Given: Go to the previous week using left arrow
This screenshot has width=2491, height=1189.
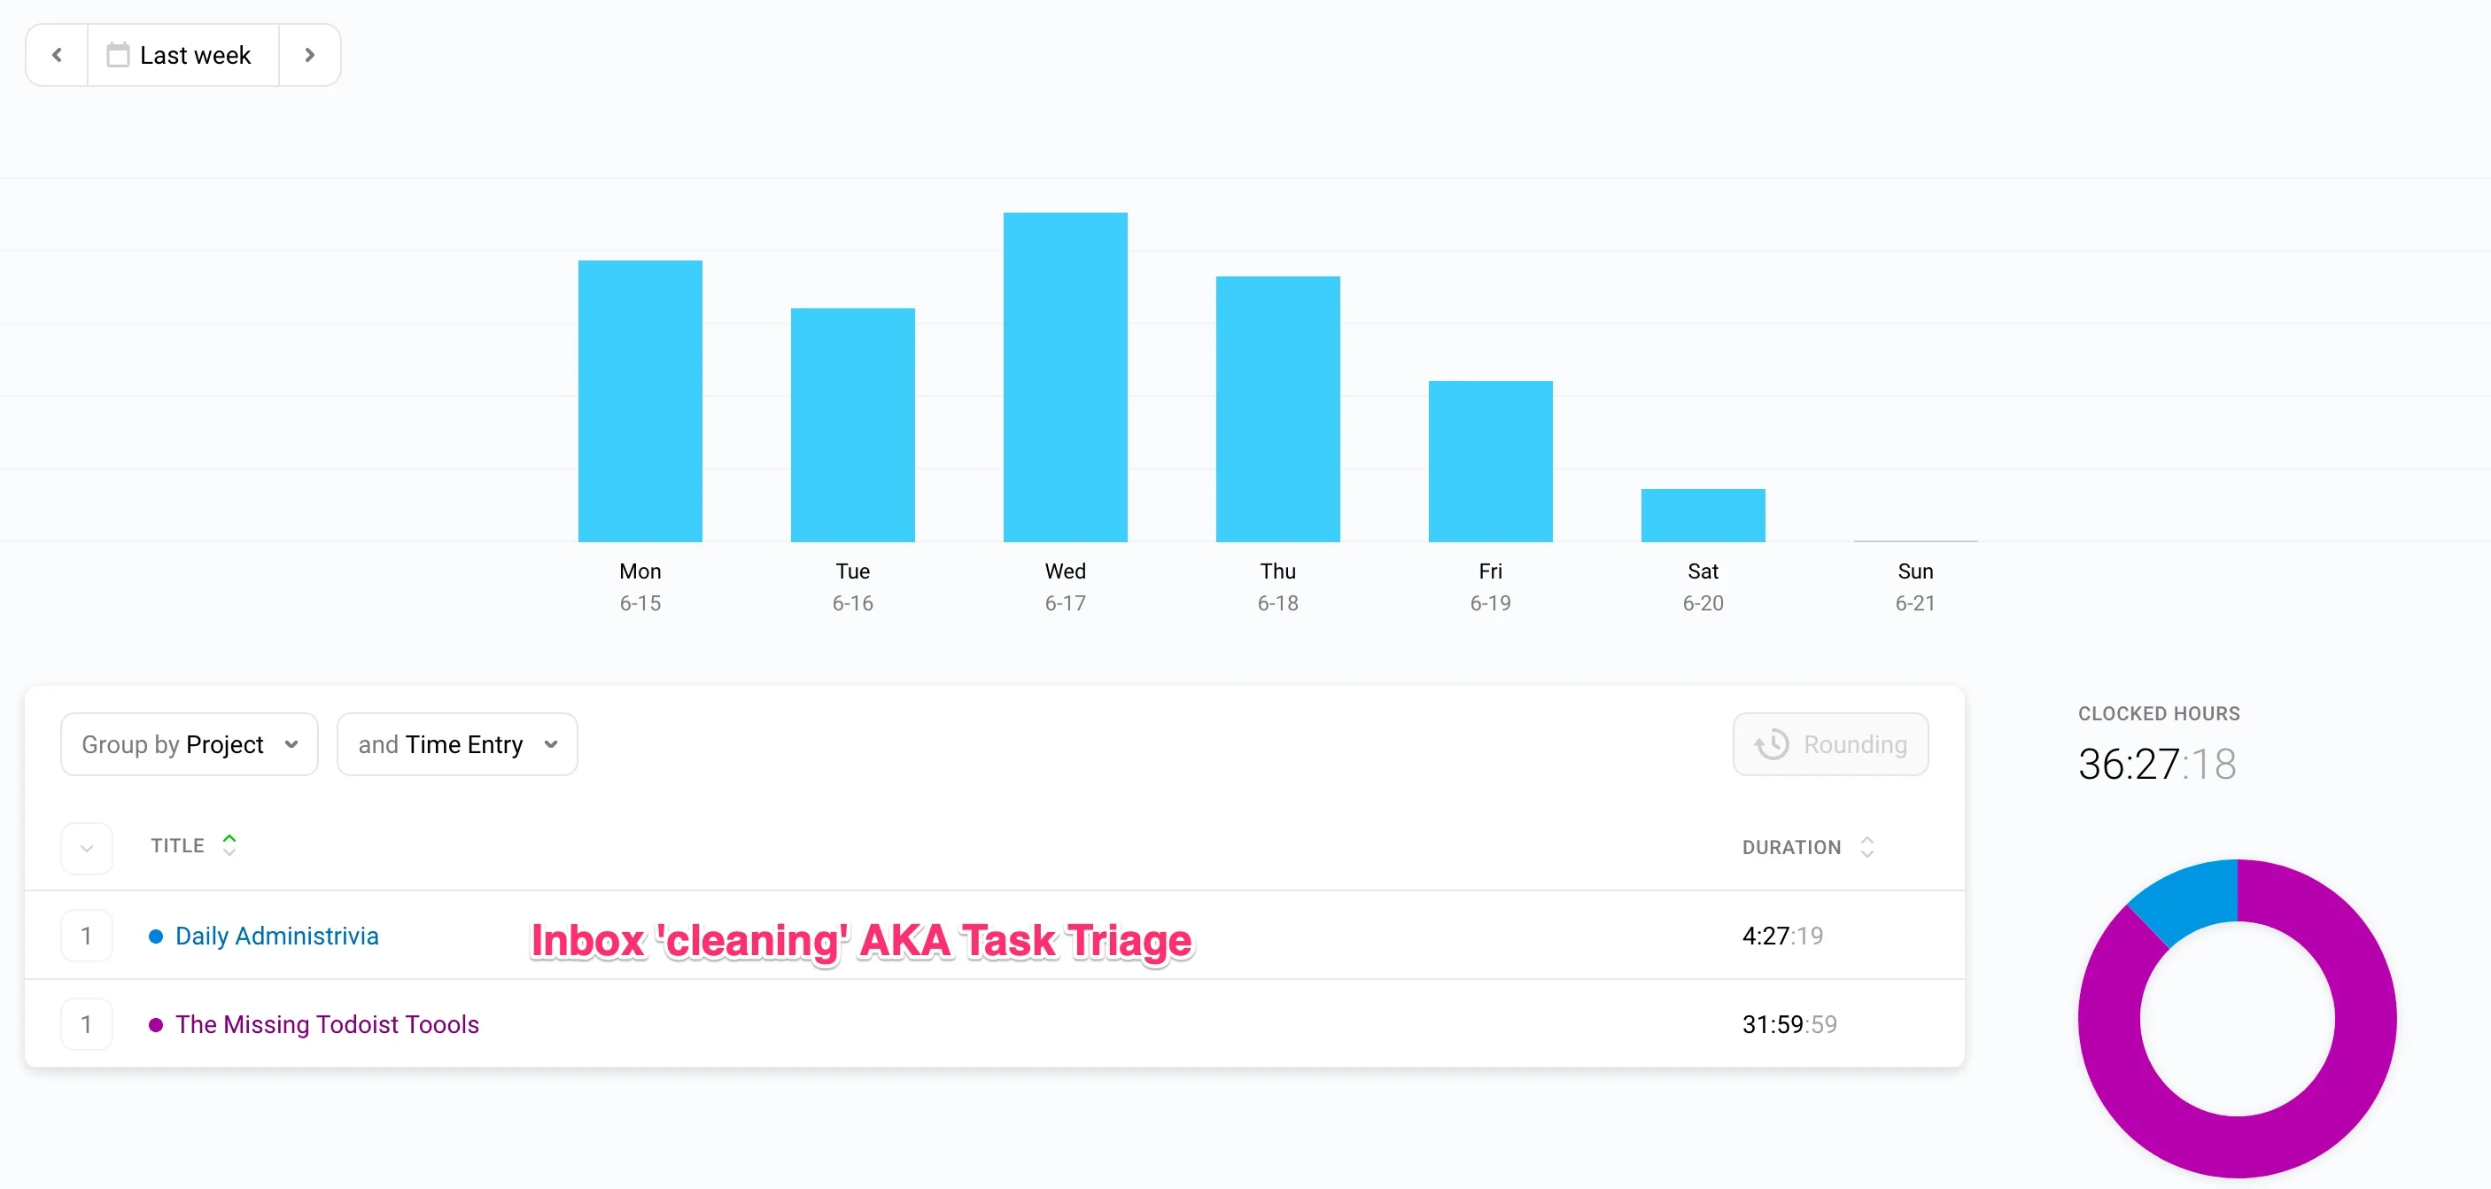Looking at the screenshot, I should pos(56,54).
